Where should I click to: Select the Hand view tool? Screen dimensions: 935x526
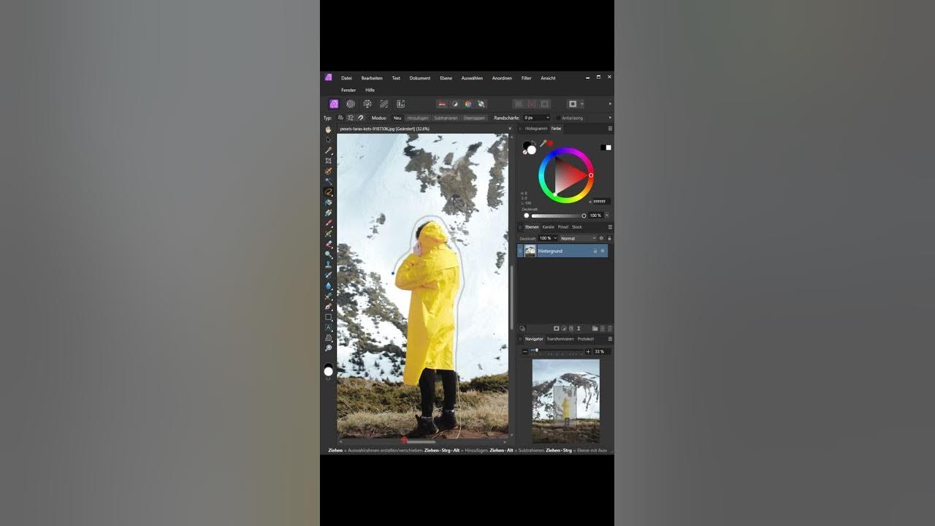(328, 129)
